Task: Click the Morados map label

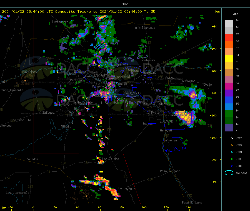Action: (32, 159)
